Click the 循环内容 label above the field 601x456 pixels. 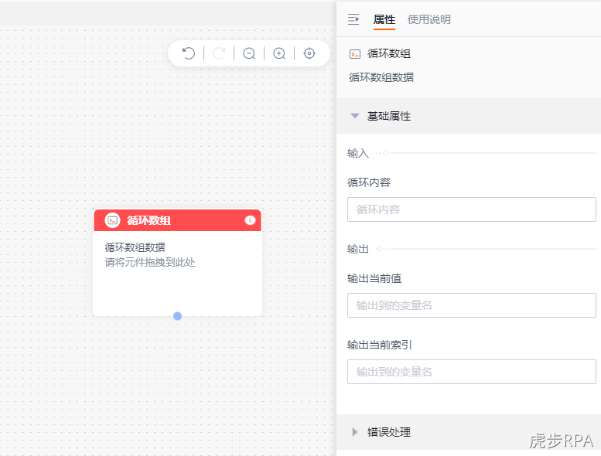click(369, 182)
